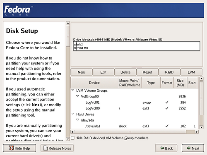Viewport: 207px width, 155px height.
Task: Proceed with the Next button
Action: tap(193, 148)
